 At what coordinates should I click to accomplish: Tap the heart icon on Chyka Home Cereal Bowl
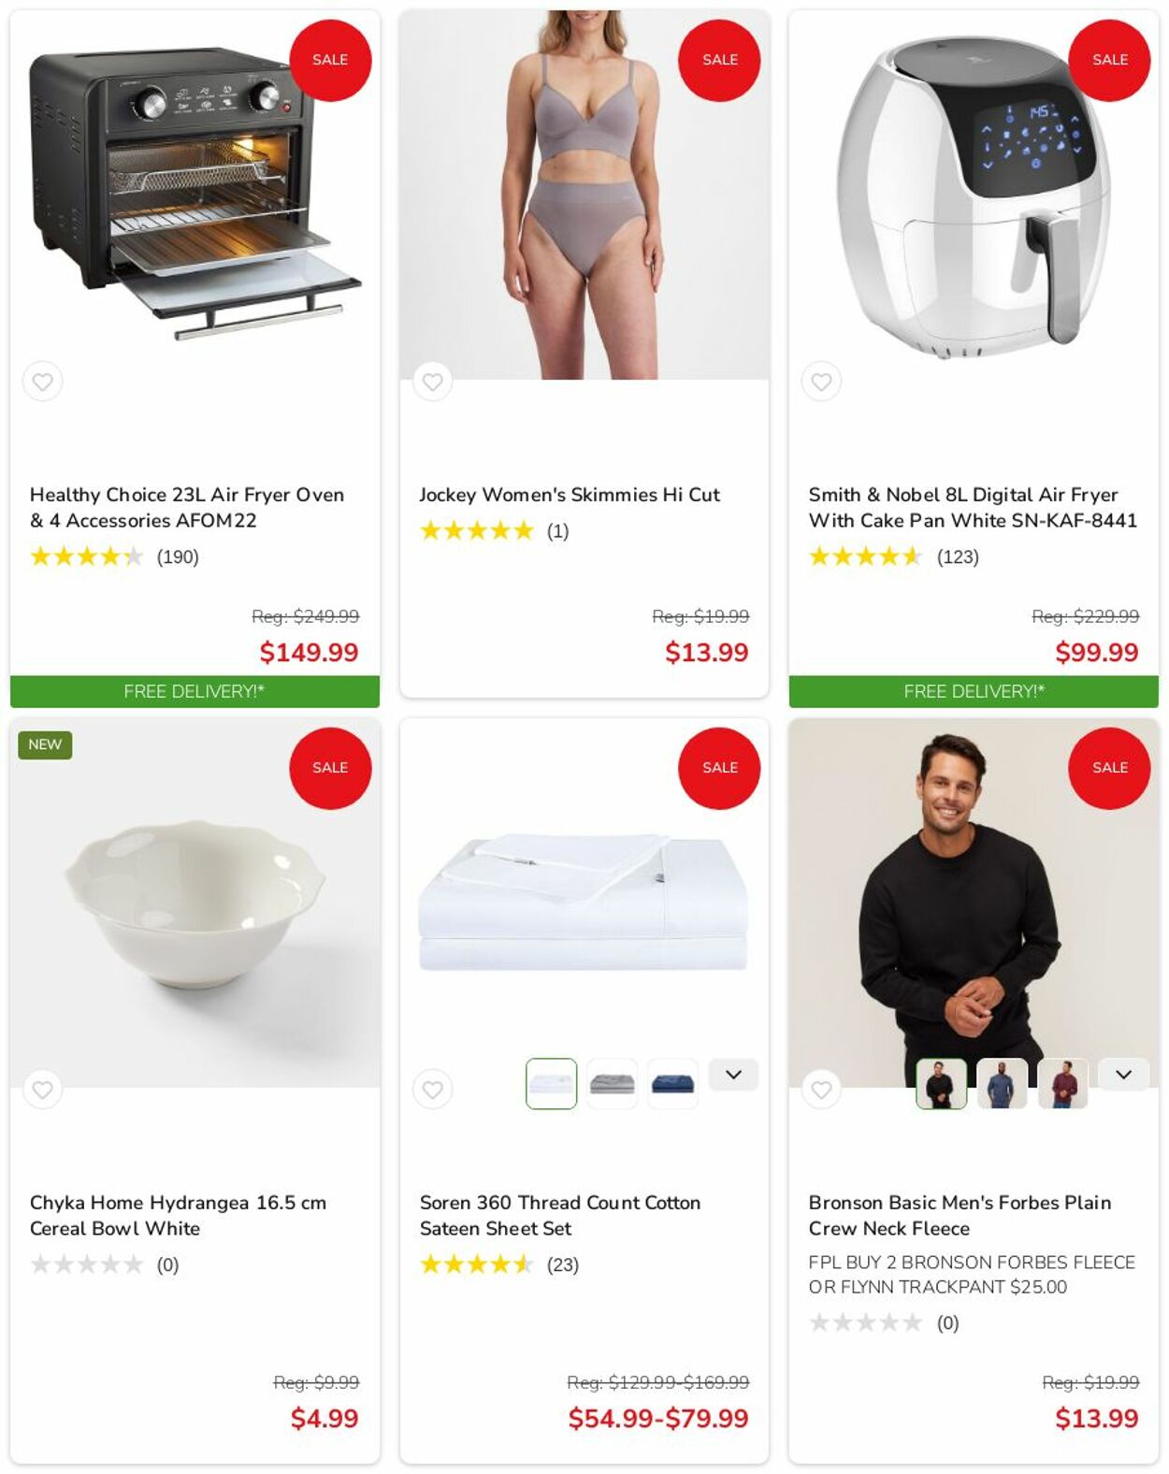click(x=42, y=1090)
